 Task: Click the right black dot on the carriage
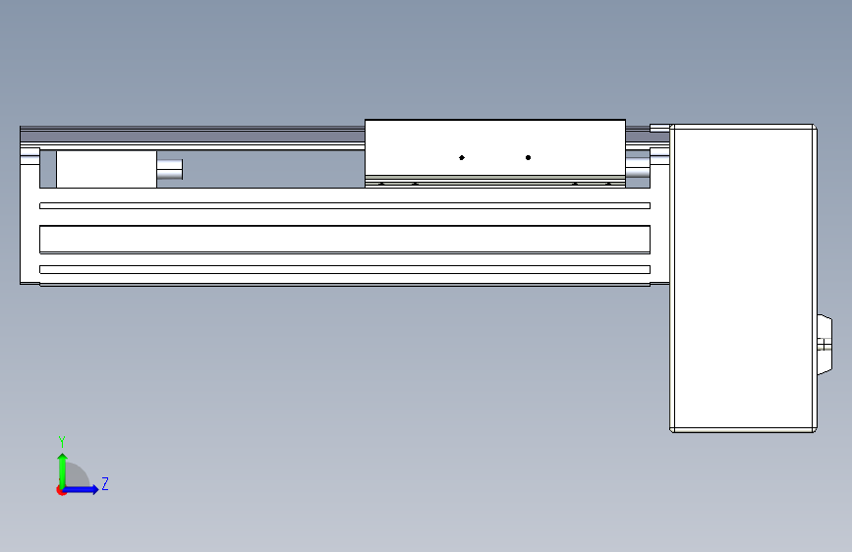click(528, 157)
